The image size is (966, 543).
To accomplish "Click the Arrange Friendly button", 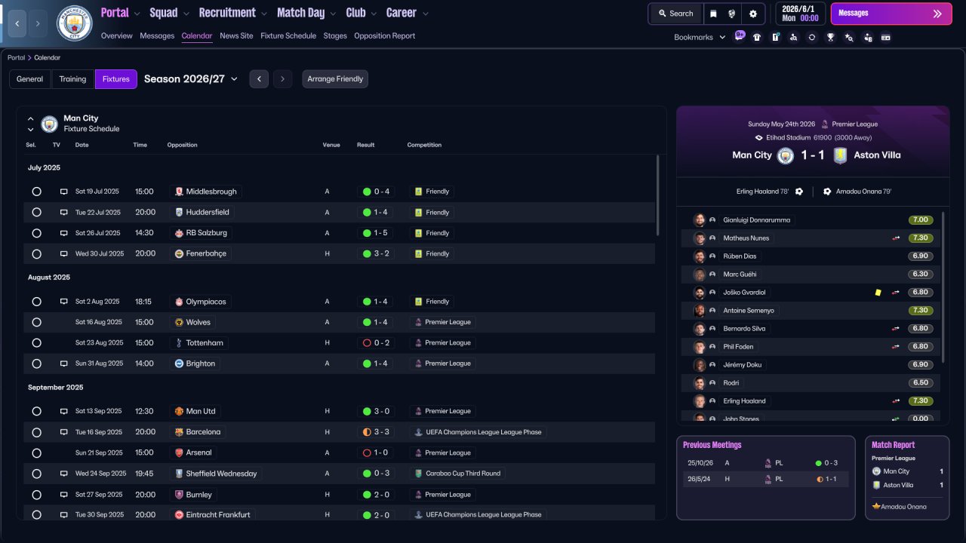I will [x=335, y=79].
